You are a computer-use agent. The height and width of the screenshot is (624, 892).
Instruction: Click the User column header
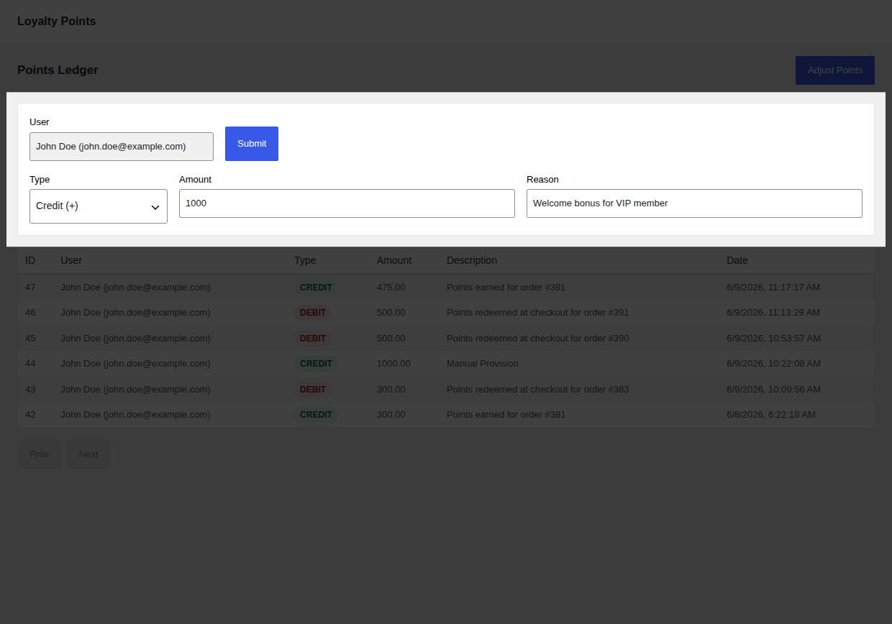click(x=71, y=260)
